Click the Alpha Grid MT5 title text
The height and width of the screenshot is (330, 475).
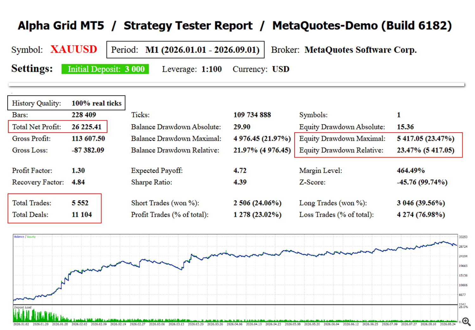click(61, 26)
